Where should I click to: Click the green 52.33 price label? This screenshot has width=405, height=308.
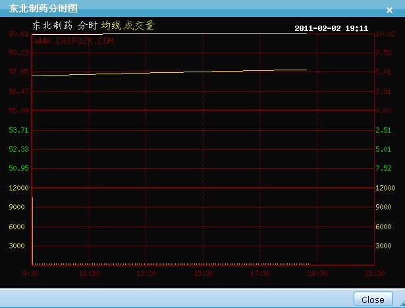(18, 149)
